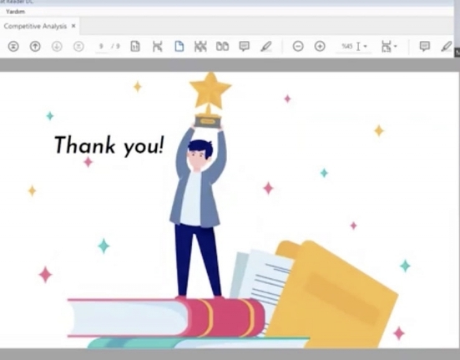Screen dimensions: 460x360
Task: Click the current page number field
Action: click(x=102, y=46)
